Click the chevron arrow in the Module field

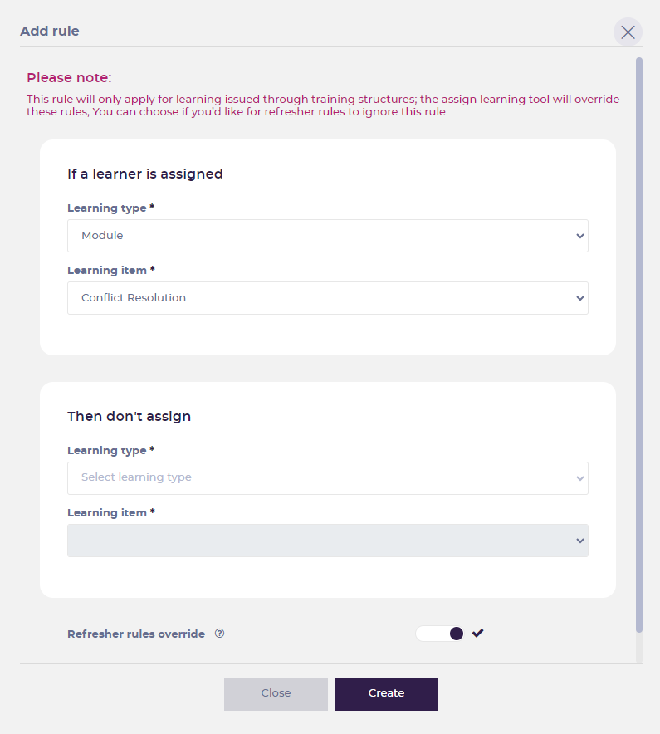coord(580,236)
